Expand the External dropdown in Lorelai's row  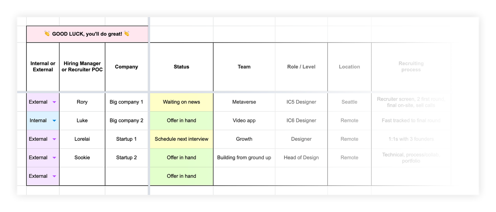[54, 139]
